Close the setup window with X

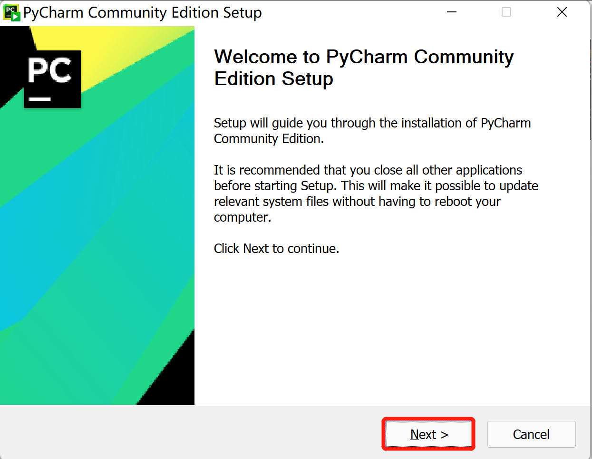(562, 12)
